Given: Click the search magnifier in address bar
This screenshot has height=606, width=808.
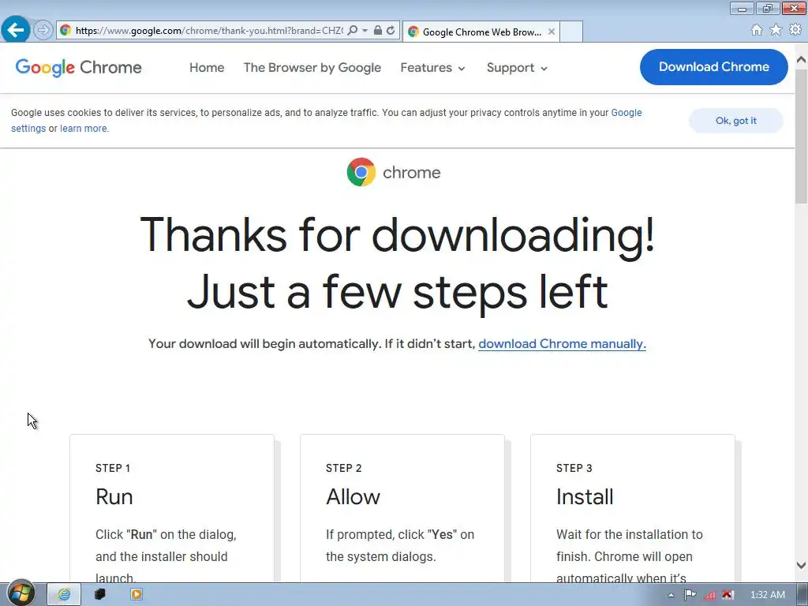Looking at the screenshot, I should point(353,31).
